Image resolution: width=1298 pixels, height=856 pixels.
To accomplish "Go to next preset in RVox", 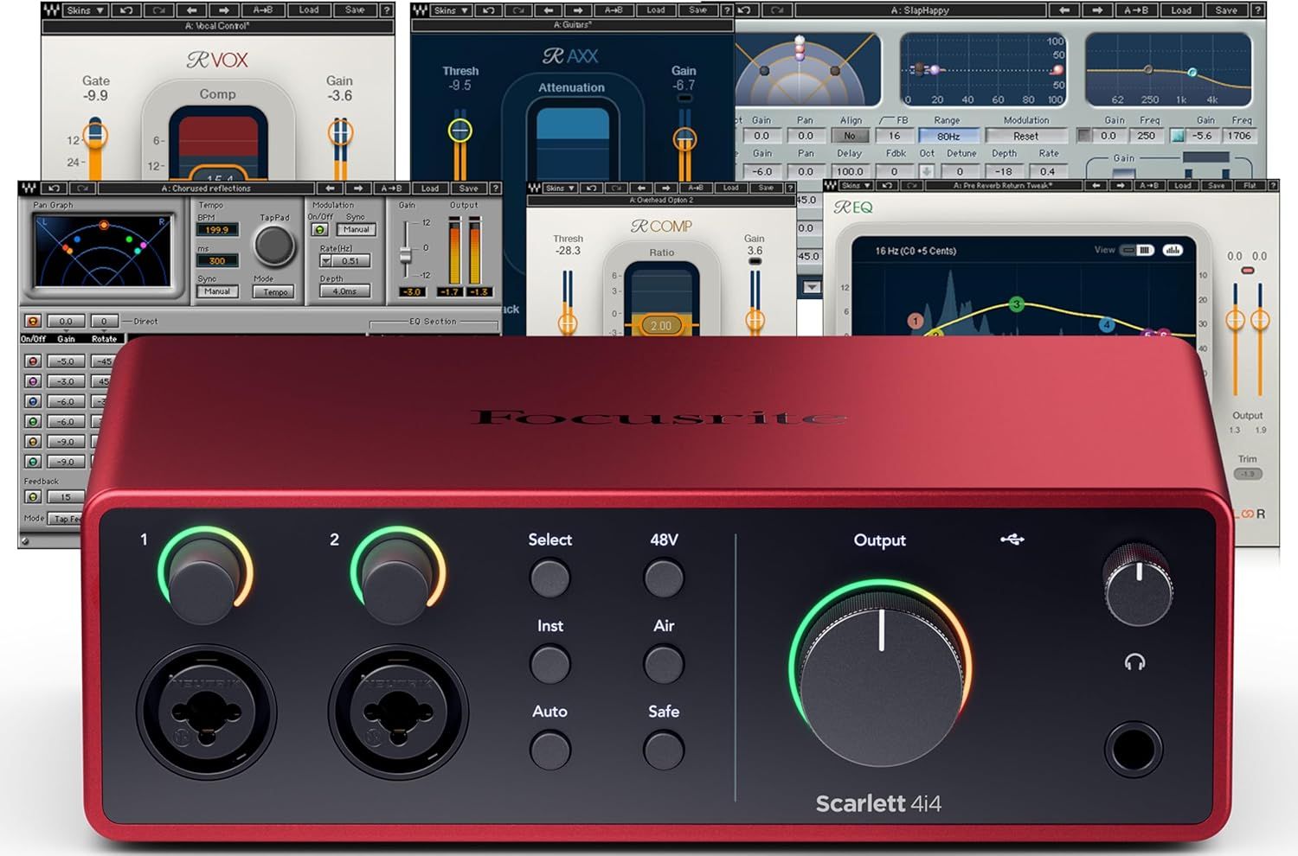I will (x=224, y=10).
